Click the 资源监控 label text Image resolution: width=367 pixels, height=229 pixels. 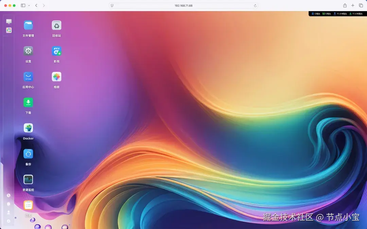(28, 190)
